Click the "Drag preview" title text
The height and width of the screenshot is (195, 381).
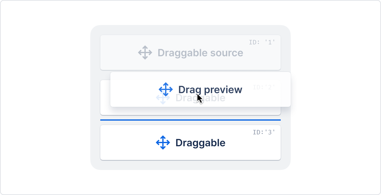210,90
